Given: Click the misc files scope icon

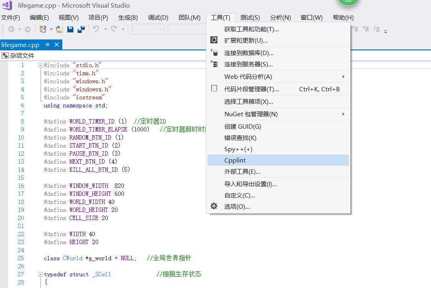Looking at the screenshot, I should [5, 56].
